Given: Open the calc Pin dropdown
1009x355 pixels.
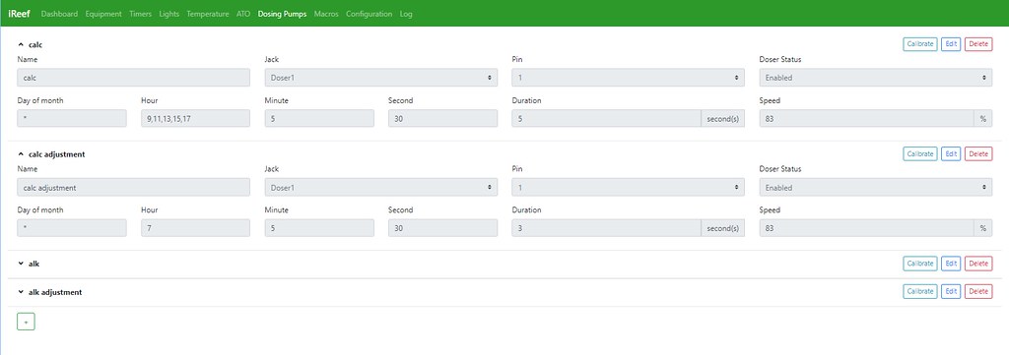Looking at the screenshot, I should pos(628,78).
